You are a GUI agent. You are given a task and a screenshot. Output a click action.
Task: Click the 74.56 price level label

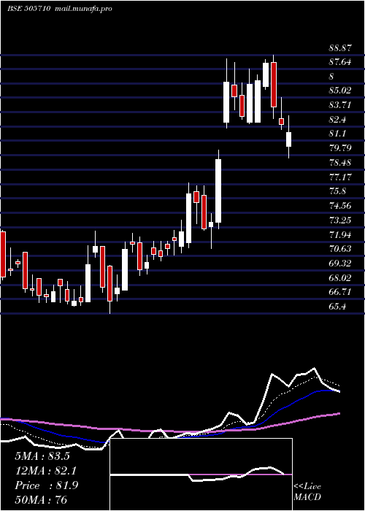point(340,206)
